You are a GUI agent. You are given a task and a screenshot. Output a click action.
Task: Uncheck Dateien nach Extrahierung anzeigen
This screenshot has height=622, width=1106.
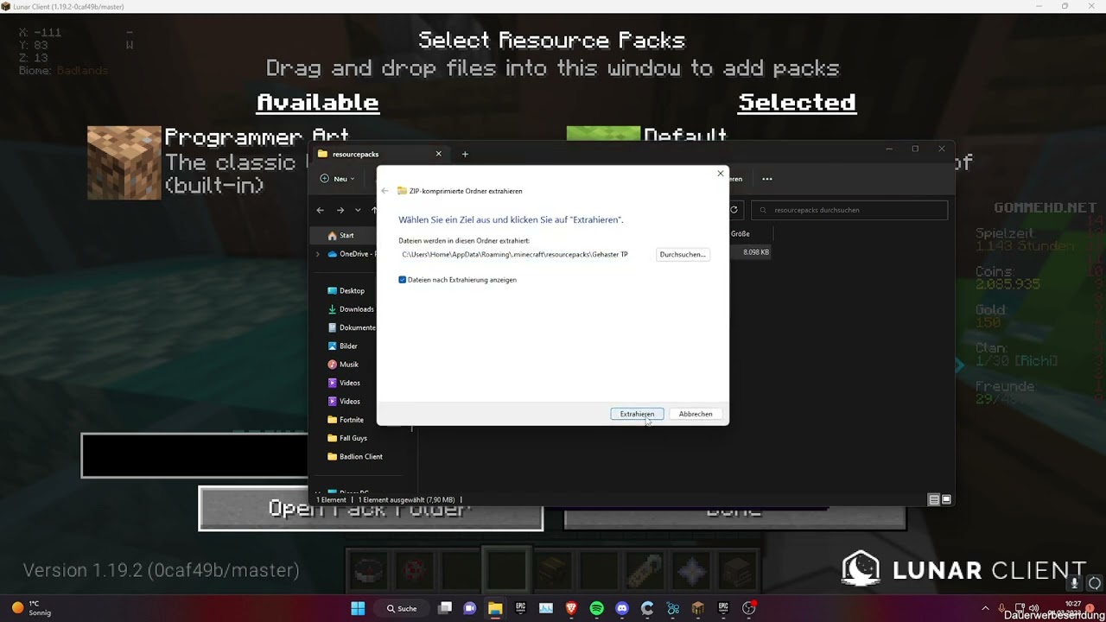coord(403,280)
